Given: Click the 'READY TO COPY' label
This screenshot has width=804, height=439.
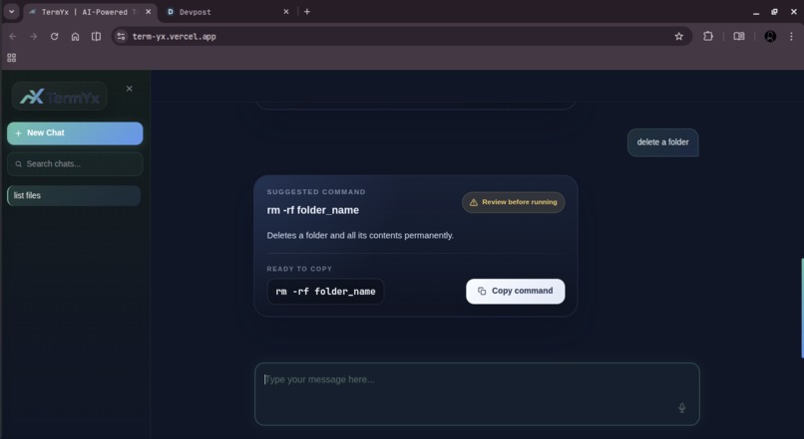Looking at the screenshot, I should [299, 269].
